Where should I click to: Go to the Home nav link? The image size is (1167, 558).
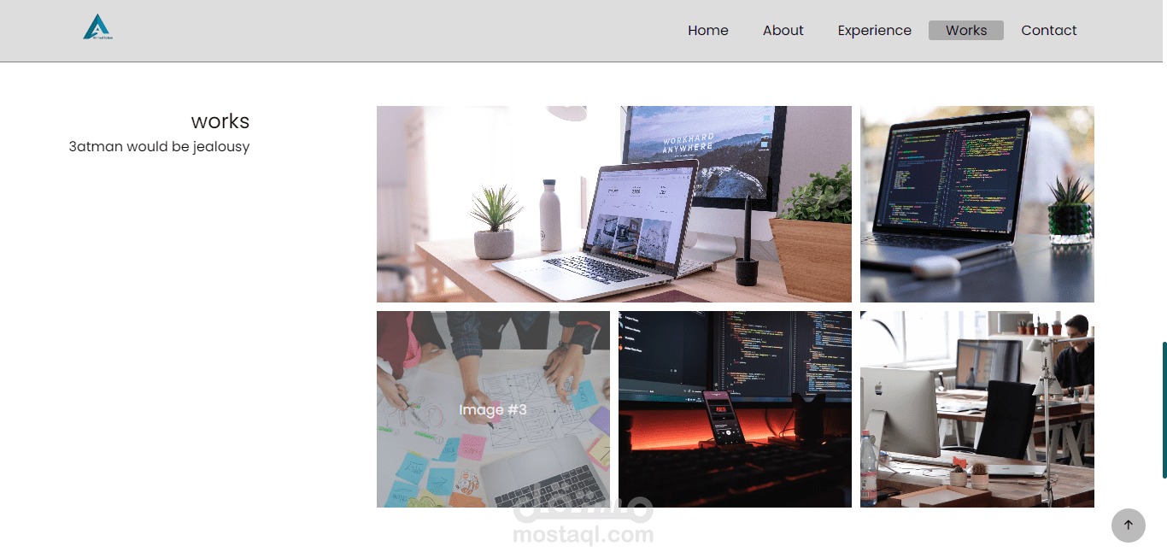(708, 30)
